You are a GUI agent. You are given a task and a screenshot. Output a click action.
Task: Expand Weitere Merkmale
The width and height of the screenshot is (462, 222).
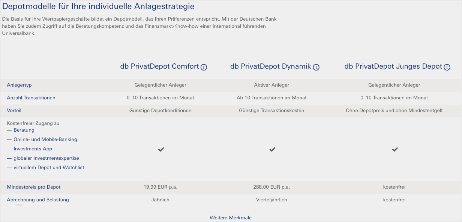coord(231,217)
